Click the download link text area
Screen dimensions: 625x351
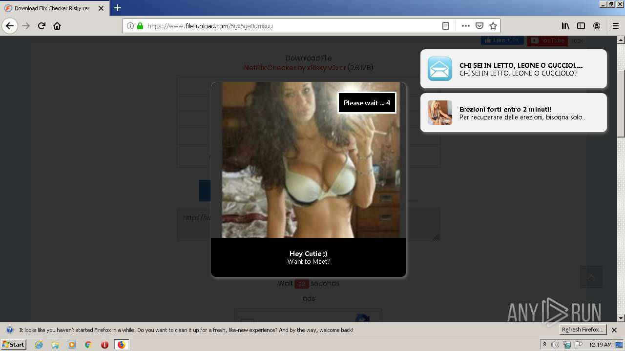309,225
